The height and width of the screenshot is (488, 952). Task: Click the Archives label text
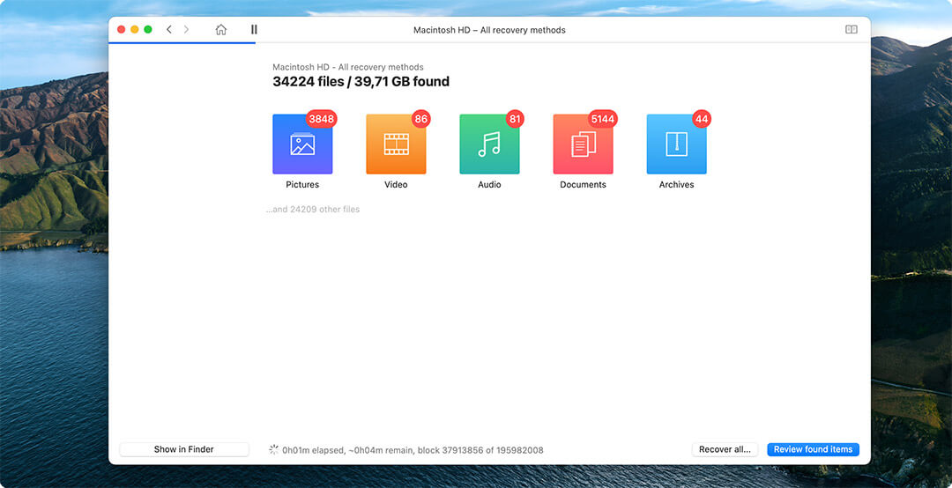tap(676, 184)
